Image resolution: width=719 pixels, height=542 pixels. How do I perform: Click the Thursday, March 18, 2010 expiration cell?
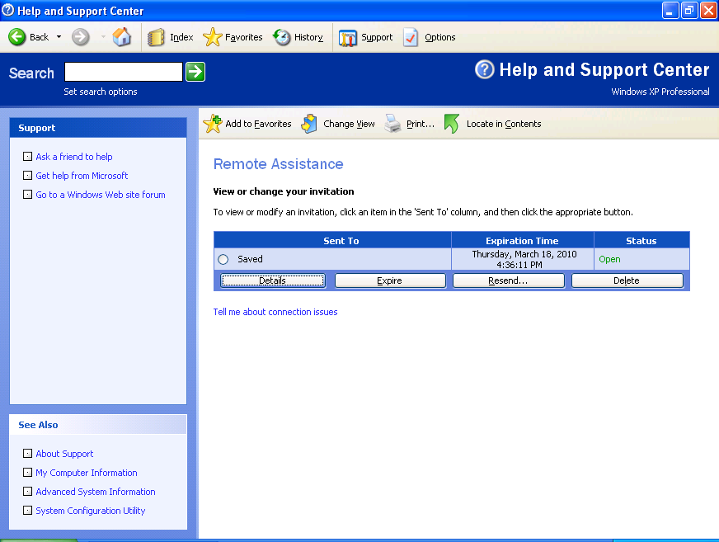pyautogui.click(x=523, y=259)
